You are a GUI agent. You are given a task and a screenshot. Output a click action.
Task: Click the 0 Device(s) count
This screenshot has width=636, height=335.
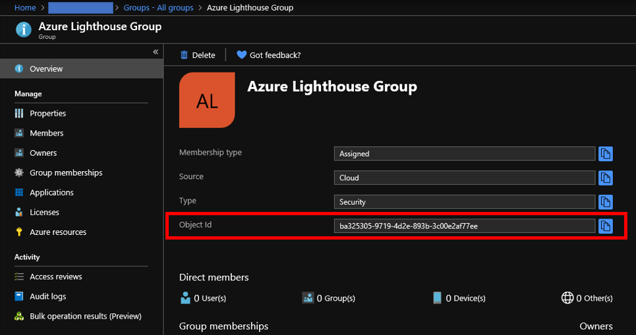466,298
